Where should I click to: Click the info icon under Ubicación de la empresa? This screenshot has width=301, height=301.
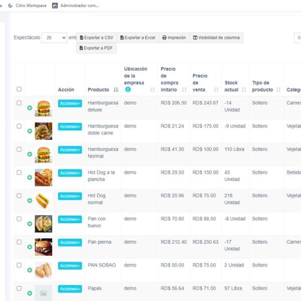128,89
